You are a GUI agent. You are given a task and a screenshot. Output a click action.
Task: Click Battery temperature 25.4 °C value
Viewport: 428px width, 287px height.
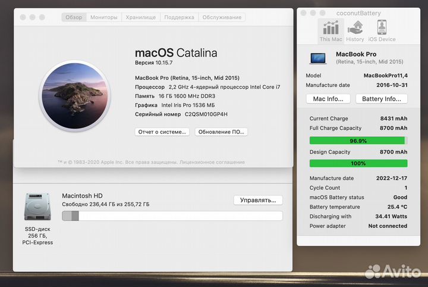click(x=397, y=207)
